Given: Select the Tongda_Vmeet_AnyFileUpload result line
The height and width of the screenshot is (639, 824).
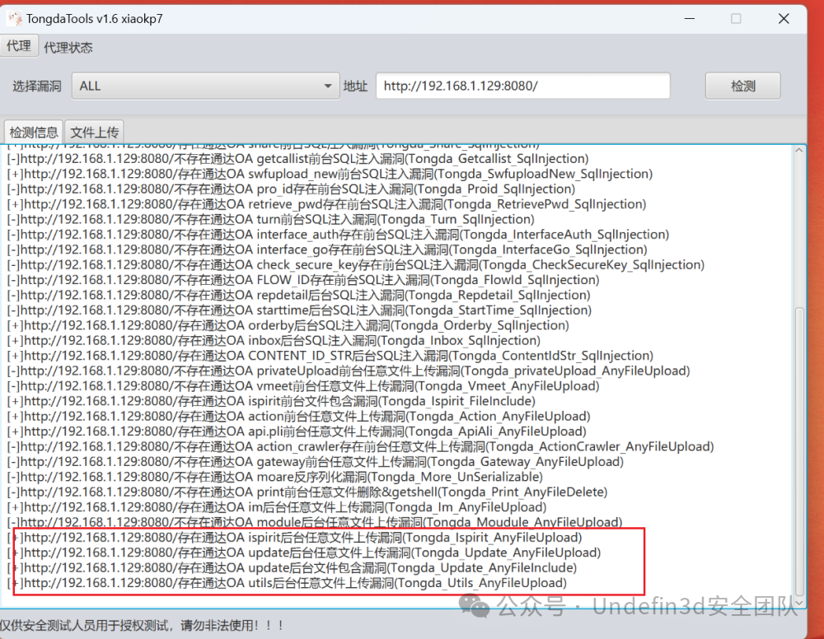Looking at the screenshot, I should [x=303, y=386].
